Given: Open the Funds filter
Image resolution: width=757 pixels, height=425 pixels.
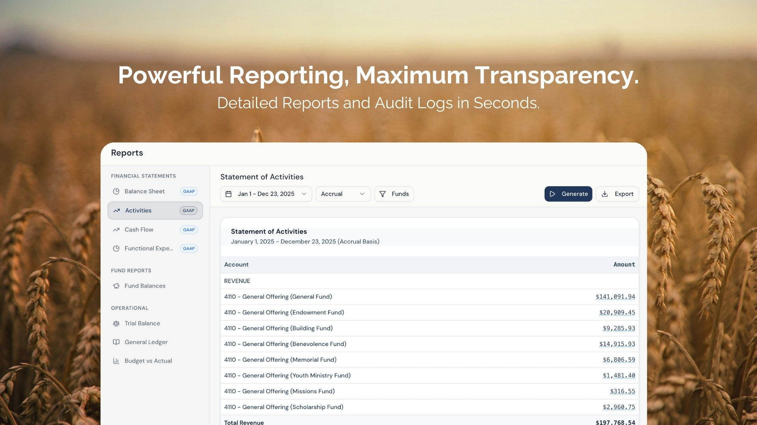Looking at the screenshot, I should click(394, 194).
